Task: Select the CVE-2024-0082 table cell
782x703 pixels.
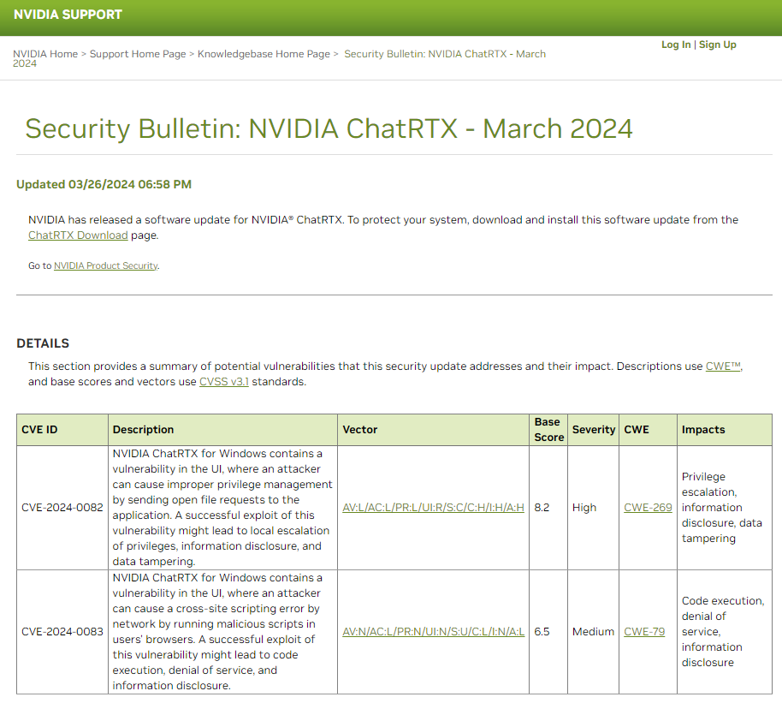Action: click(x=62, y=508)
